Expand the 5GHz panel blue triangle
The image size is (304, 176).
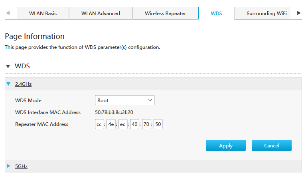coord(8,166)
